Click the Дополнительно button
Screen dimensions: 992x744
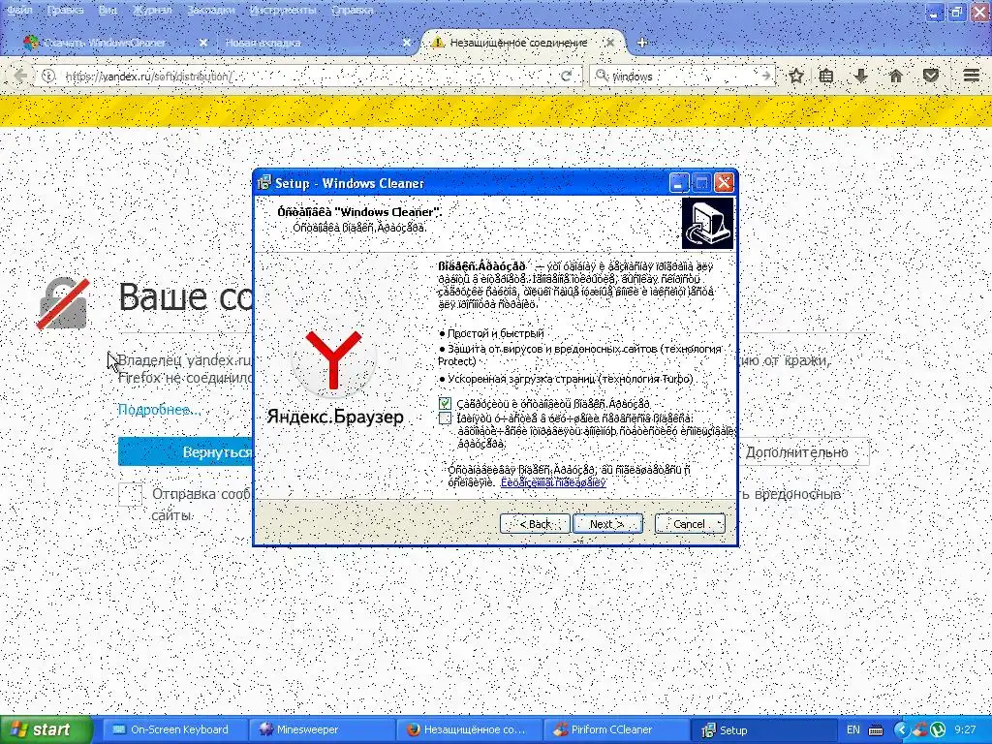click(x=803, y=451)
